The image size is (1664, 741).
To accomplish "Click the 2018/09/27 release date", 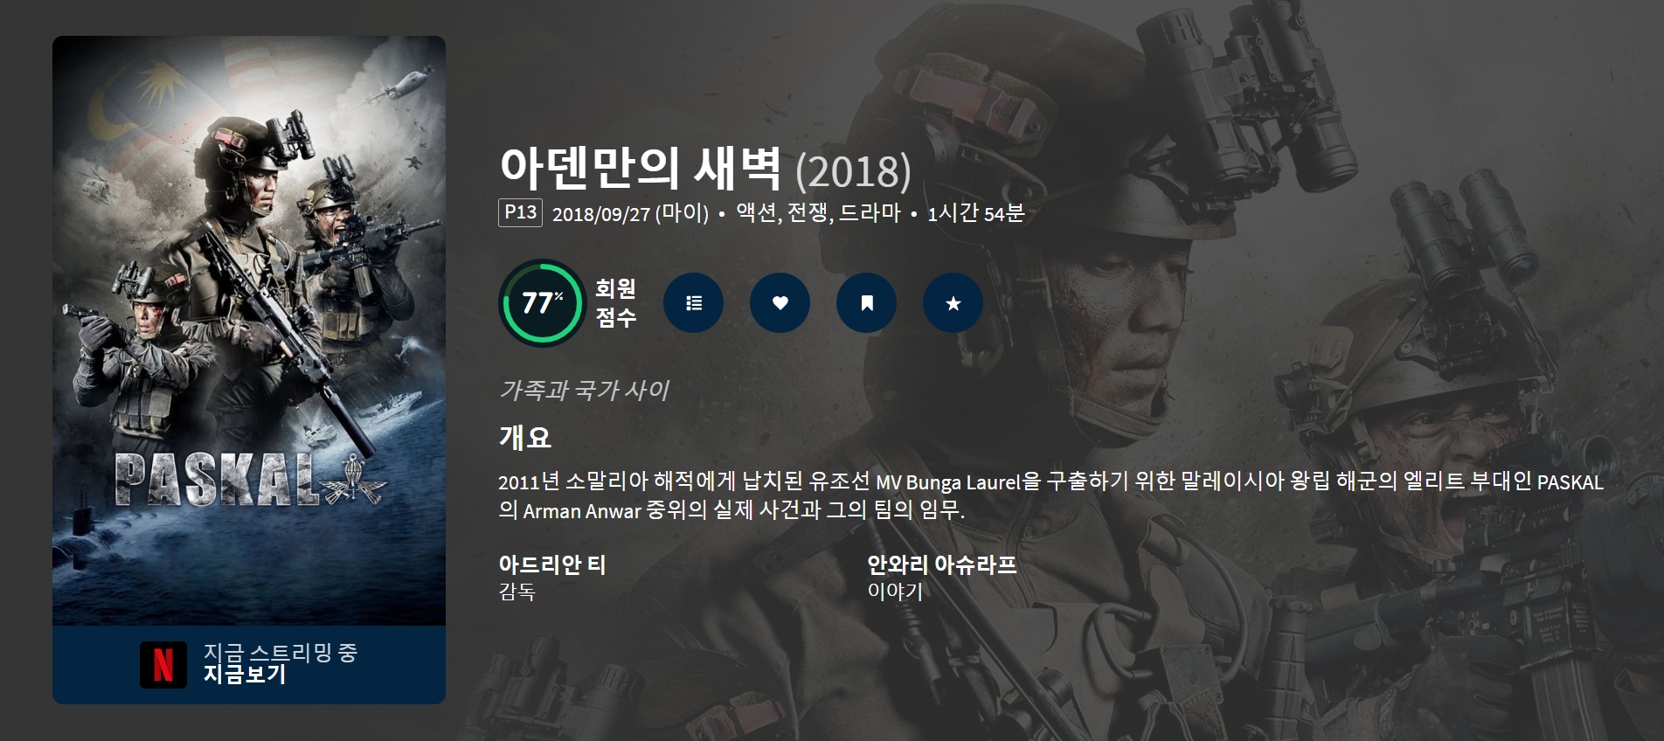I will coord(601,215).
